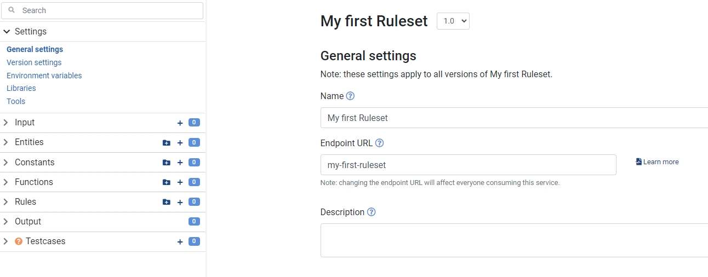
Task: Click the help icon beside Name label
Action: pyautogui.click(x=351, y=96)
